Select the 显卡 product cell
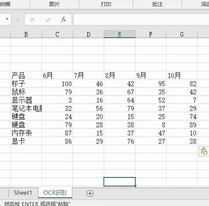This screenshot has height=206, width=209. click(26, 141)
